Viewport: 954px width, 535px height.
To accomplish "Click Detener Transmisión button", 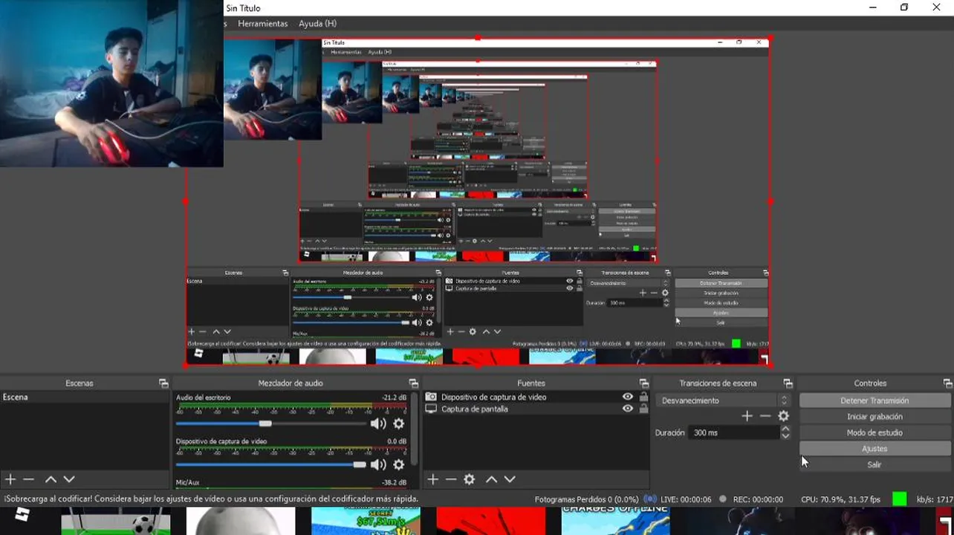I will [874, 401].
